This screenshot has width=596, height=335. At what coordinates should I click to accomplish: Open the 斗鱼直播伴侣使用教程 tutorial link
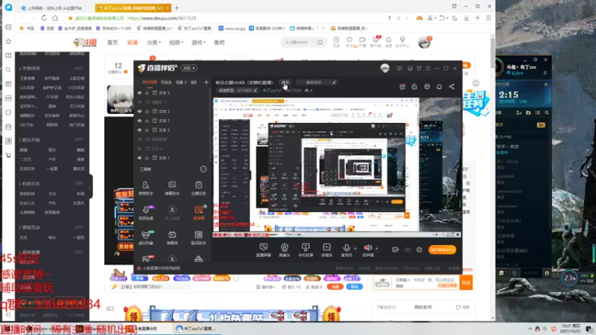click(x=161, y=268)
